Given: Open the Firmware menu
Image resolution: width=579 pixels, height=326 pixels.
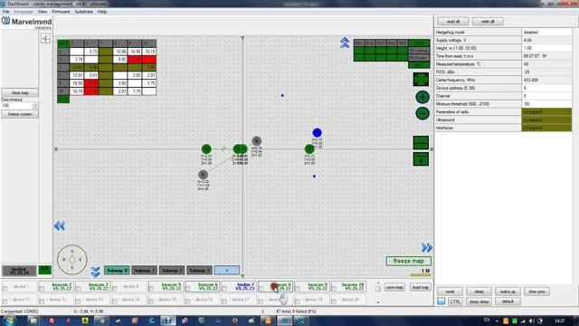Looking at the screenshot, I should tap(61, 12).
